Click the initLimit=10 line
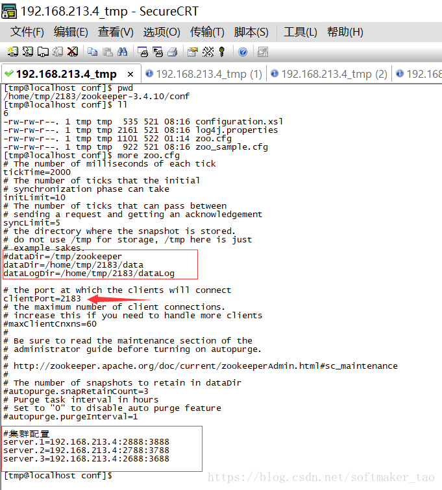The image size is (442, 490). click(x=34, y=197)
